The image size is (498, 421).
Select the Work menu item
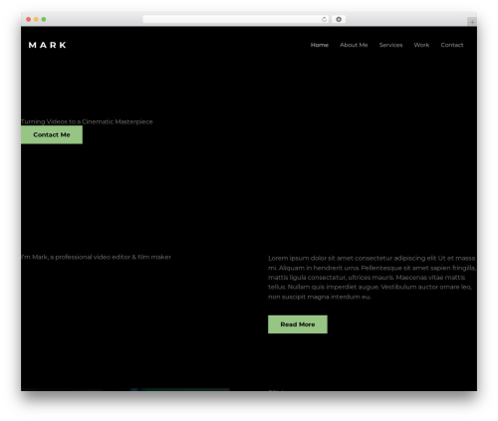(421, 45)
